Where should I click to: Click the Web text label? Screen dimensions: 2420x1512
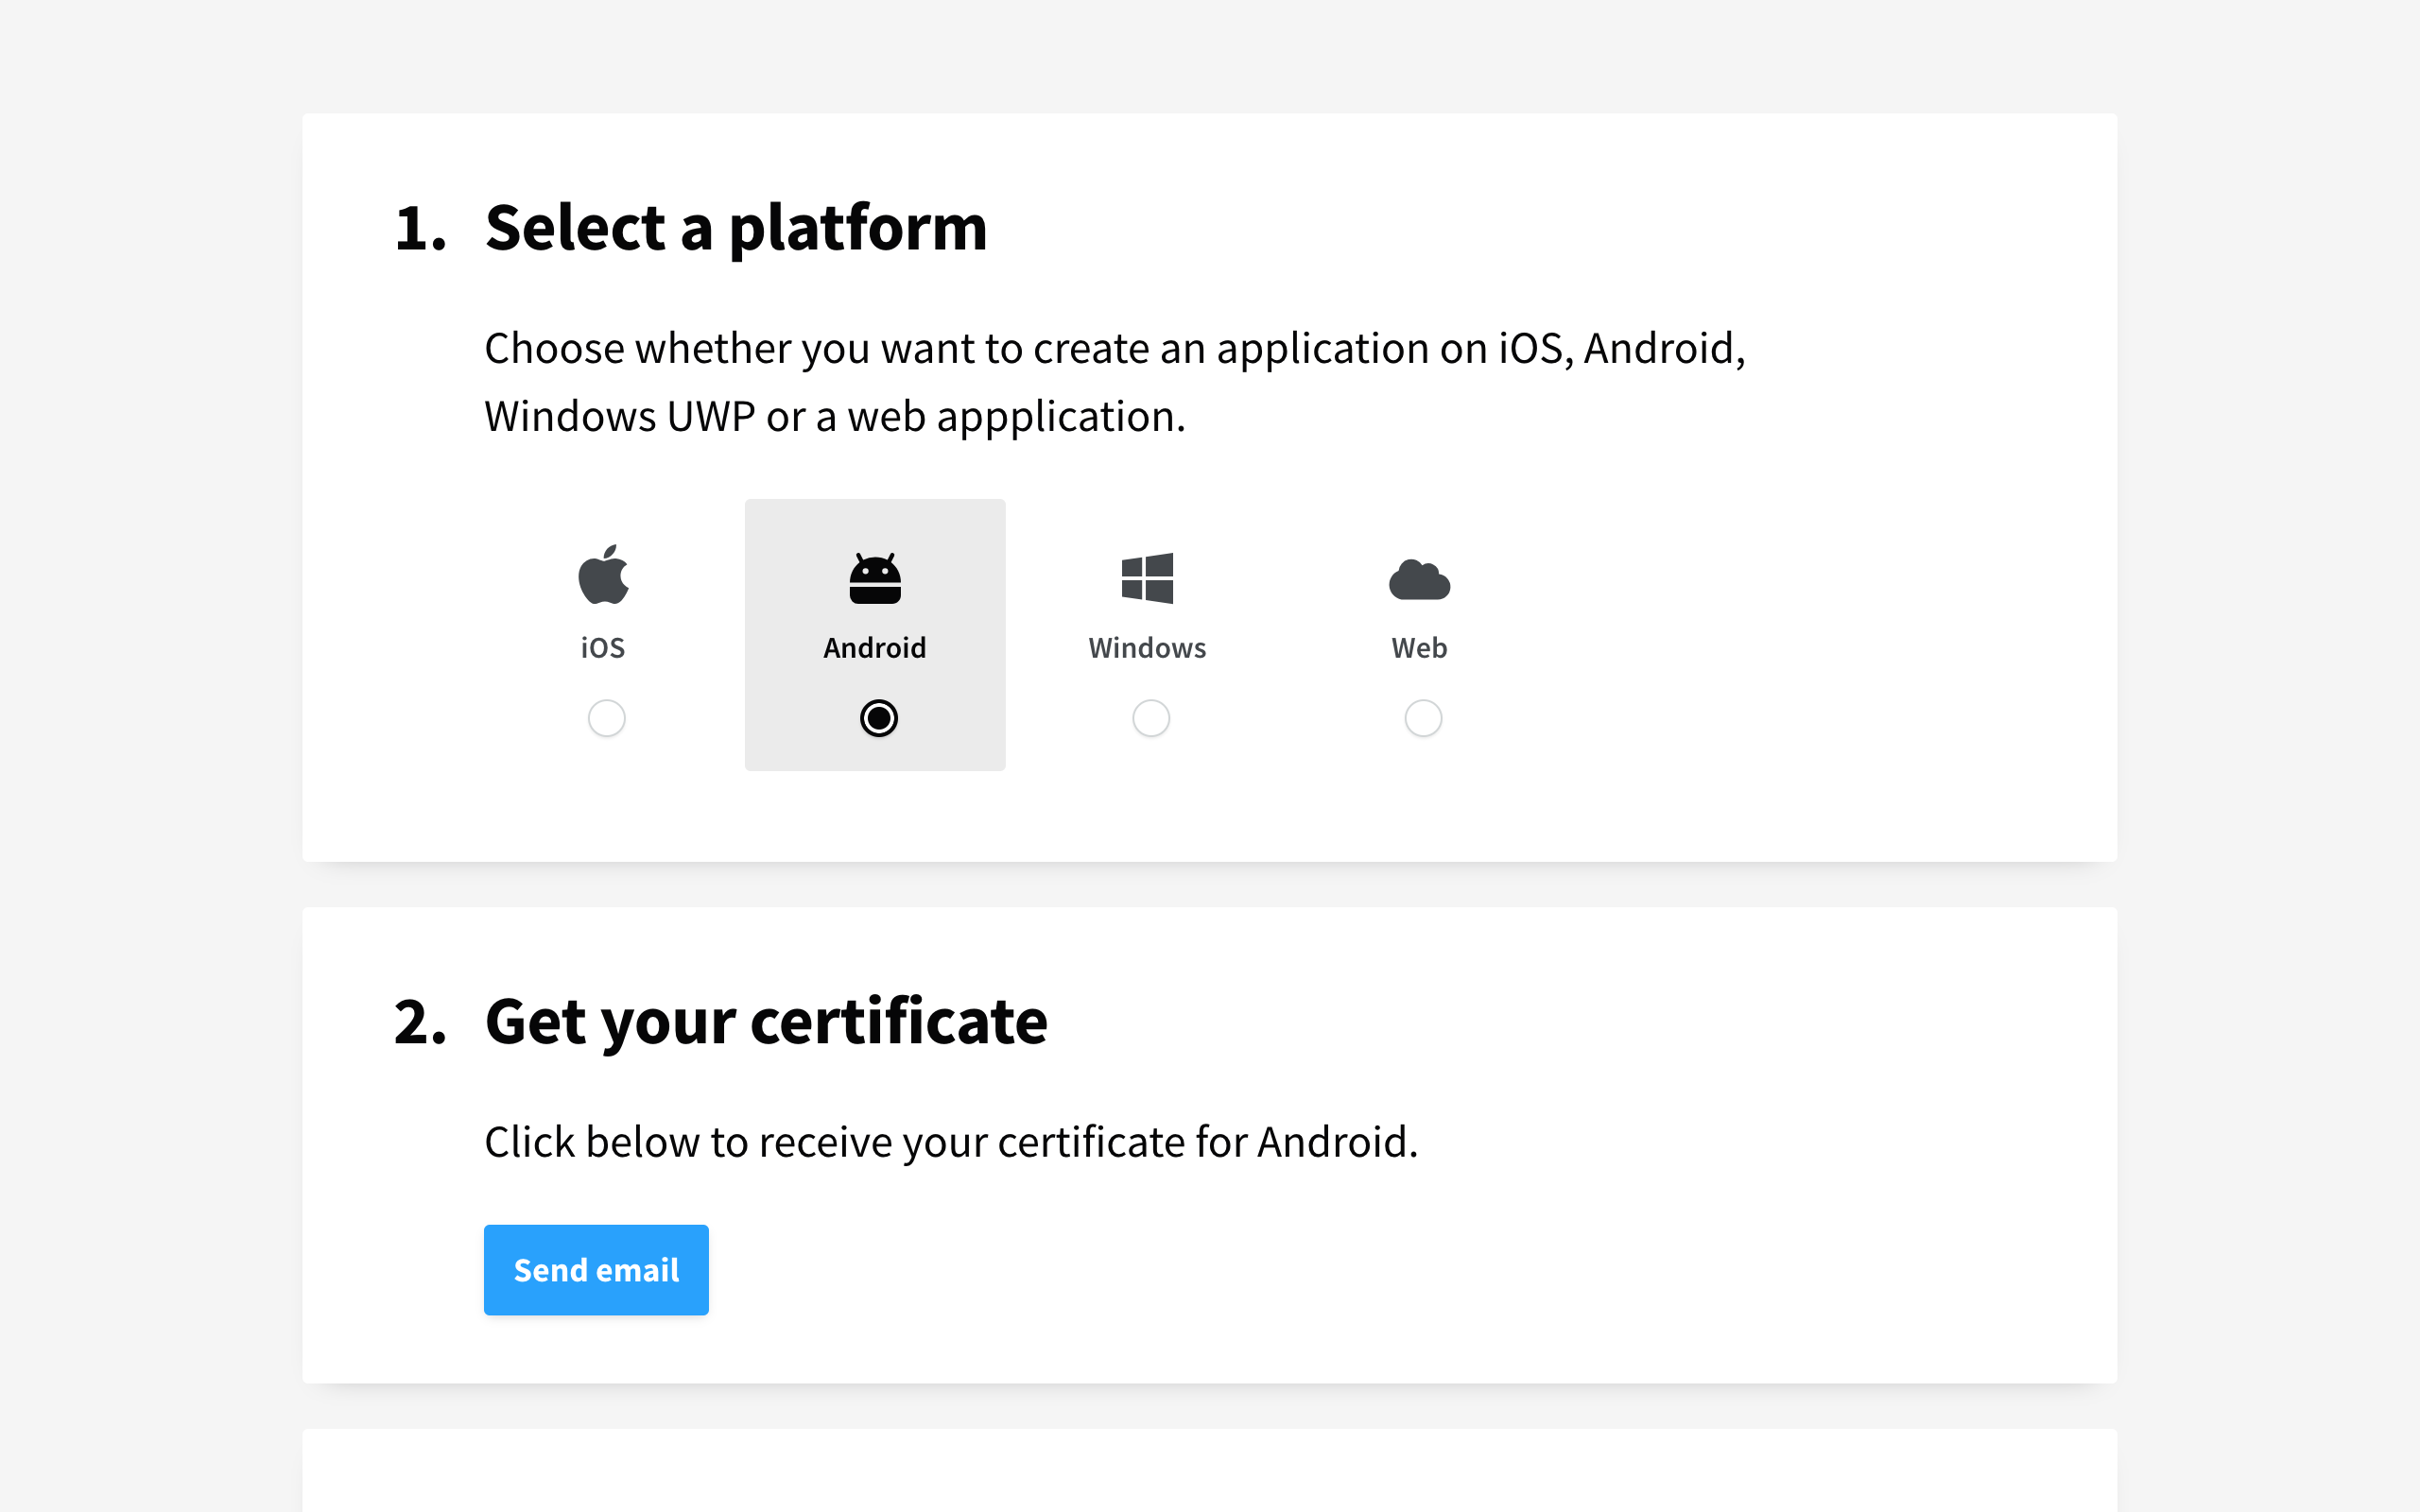tap(1419, 648)
